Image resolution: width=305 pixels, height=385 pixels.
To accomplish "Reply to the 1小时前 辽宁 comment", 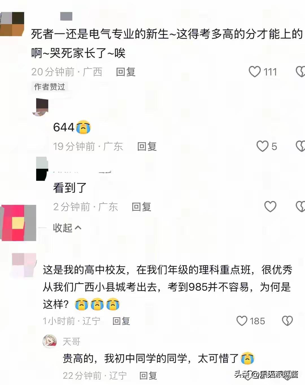I will pos(121,321).
